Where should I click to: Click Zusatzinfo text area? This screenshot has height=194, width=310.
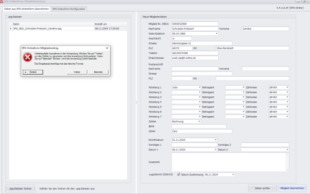coord(230,162)
